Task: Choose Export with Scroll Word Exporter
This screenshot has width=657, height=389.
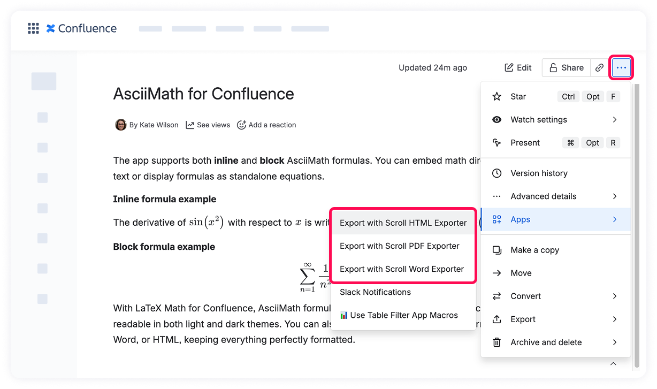Action: [402, 269]
